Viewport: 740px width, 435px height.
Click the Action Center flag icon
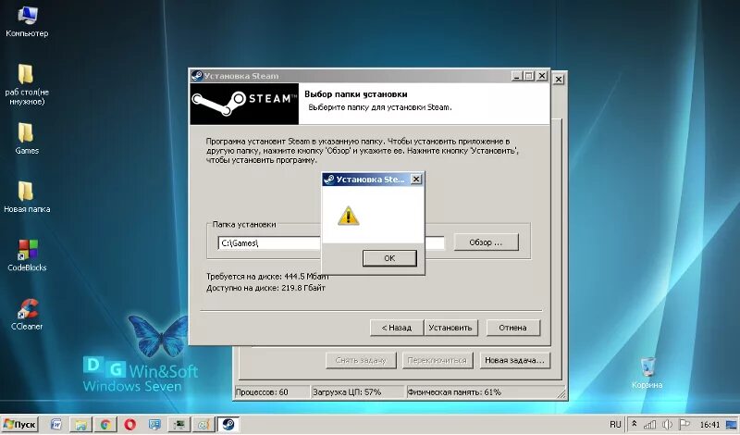click(684, 425)
